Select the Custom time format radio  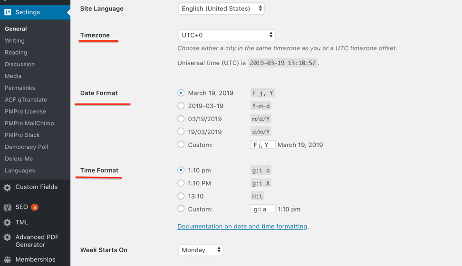click(181, 209)
